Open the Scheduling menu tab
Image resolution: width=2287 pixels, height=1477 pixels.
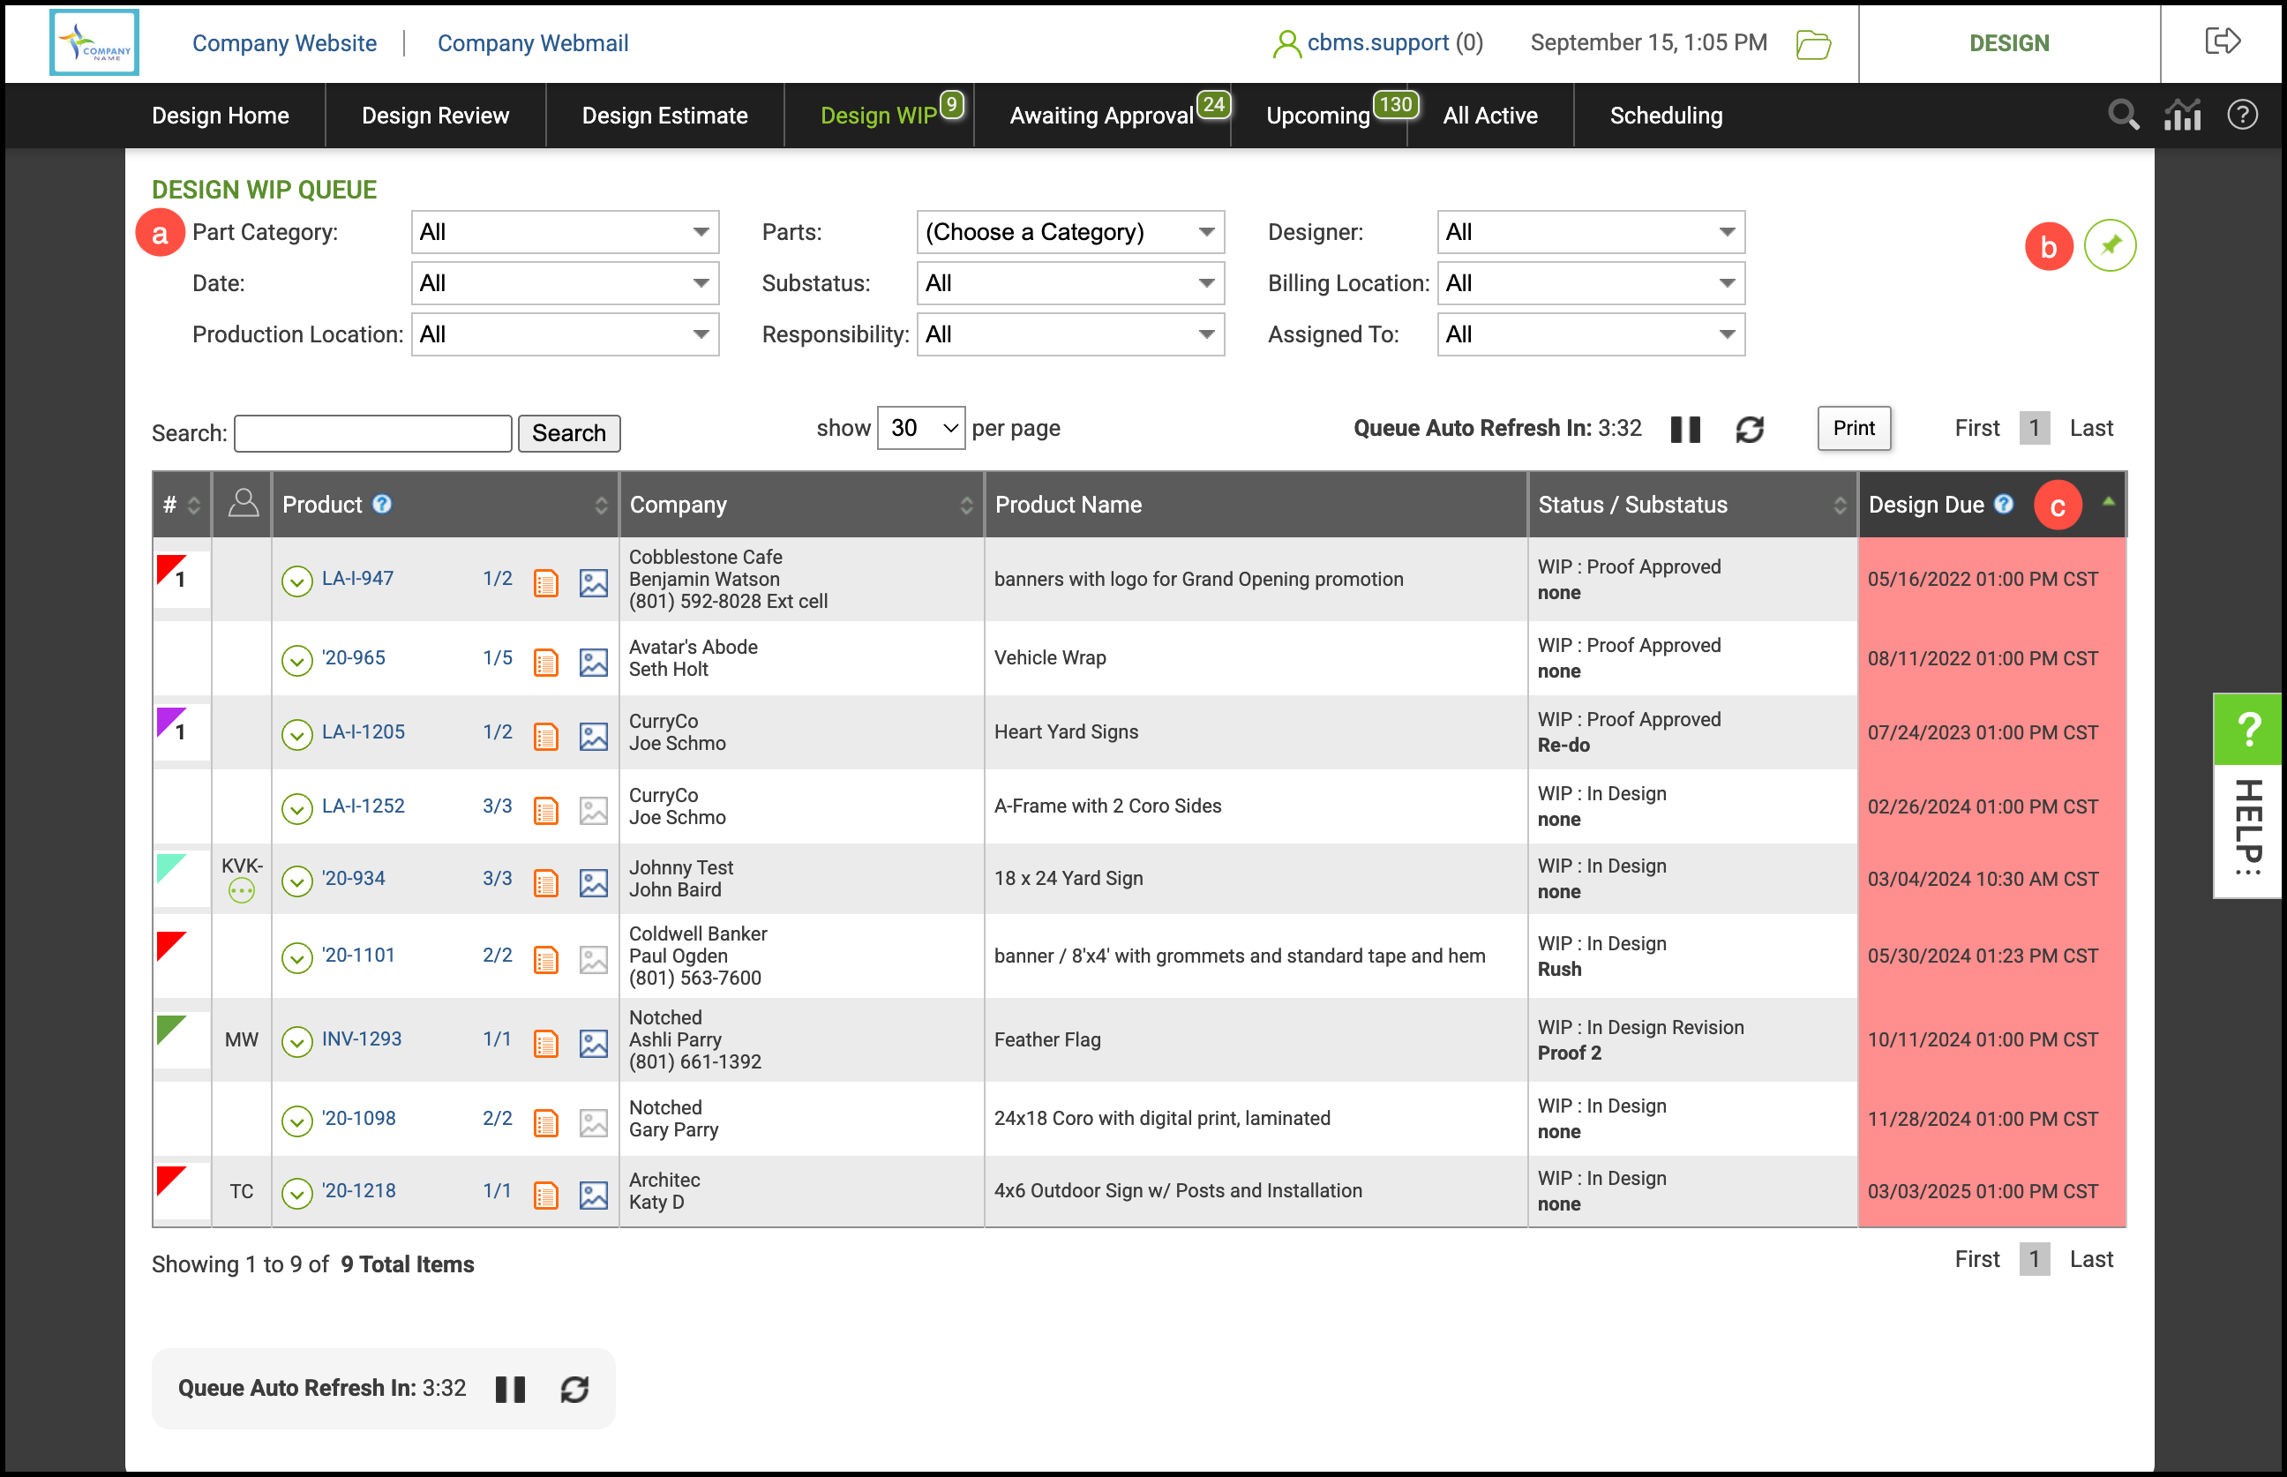click(x=1666, y=116)
